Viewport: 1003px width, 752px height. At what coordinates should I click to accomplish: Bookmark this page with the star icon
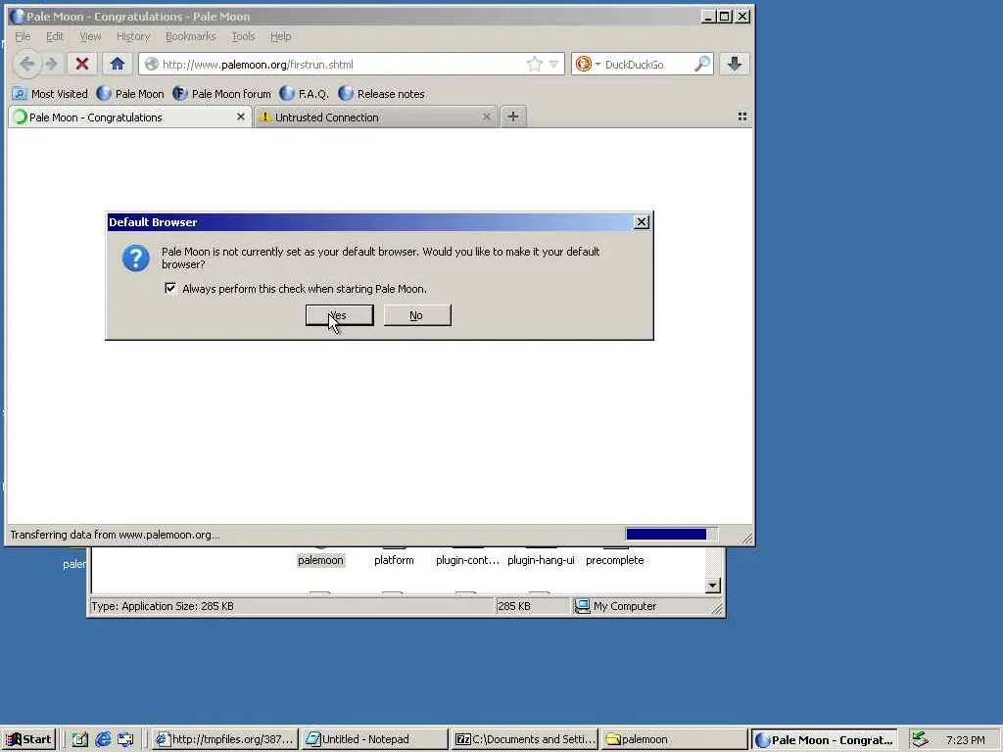(x=534, y=64)
